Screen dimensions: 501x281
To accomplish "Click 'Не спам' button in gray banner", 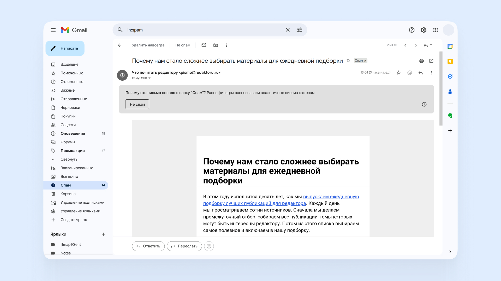I will tap(137, 104).
